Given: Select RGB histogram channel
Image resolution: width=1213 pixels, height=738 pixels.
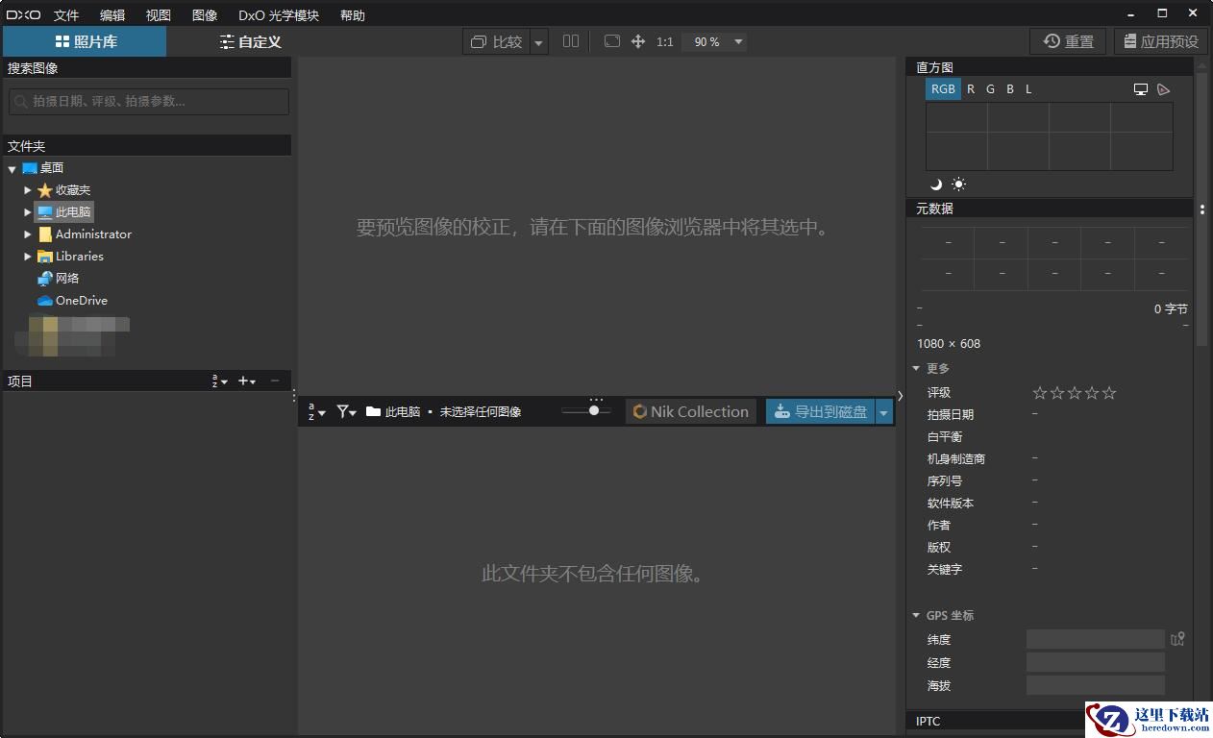Looking at the screenshot, I should click(943, 89).
